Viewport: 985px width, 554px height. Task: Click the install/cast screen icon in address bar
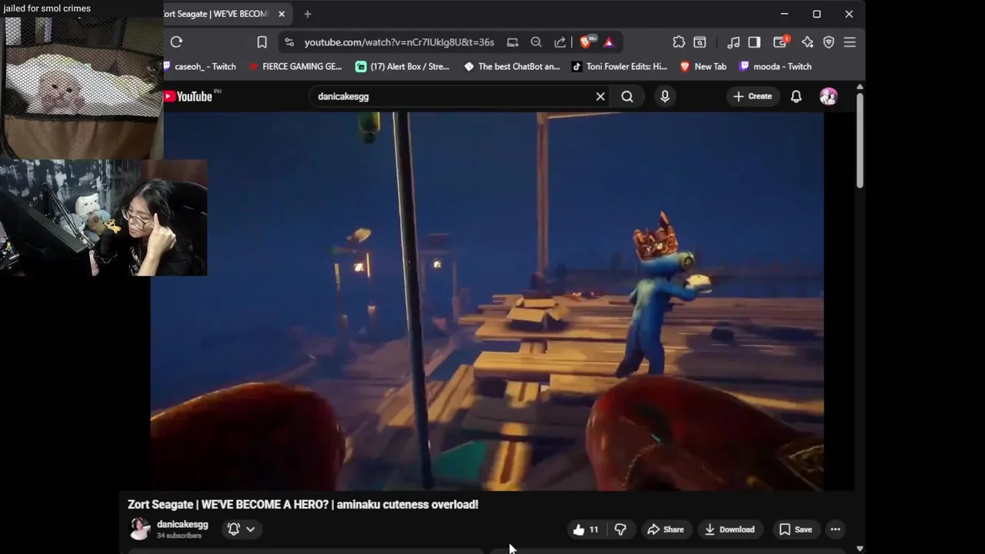coord(513,42)
